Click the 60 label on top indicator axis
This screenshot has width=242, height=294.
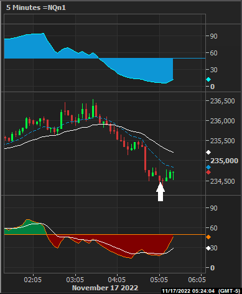[214, 53]
